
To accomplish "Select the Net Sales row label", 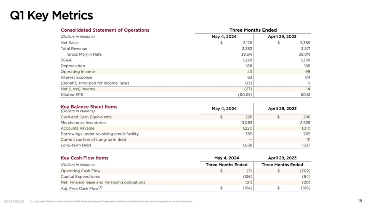I will (x=69, y=43).
